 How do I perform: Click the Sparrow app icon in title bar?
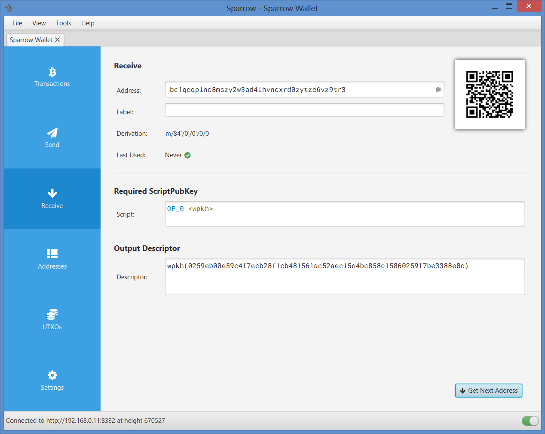pyautogui.click(x=9, y=8)
